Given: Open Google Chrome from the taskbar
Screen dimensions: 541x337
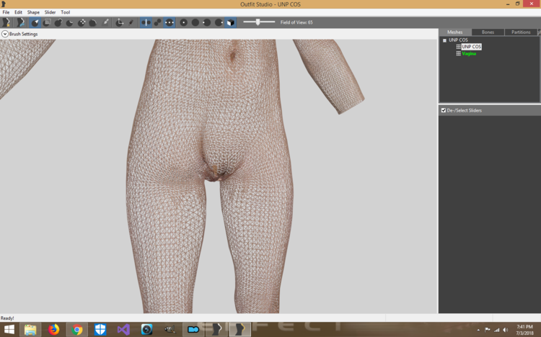Looking at the screenshot, I should pos(77,330).
